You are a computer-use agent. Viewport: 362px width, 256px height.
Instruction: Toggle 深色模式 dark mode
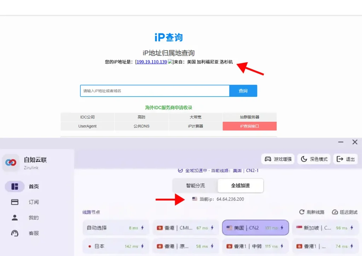pos(314,159)
